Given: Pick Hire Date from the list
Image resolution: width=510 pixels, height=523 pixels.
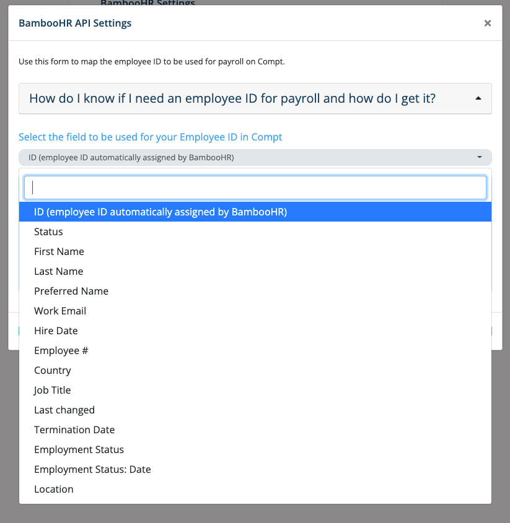Looking at the screenshot, I should pos(56,331).
